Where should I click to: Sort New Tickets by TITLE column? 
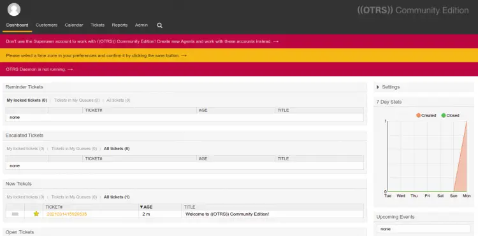point(190,207)
